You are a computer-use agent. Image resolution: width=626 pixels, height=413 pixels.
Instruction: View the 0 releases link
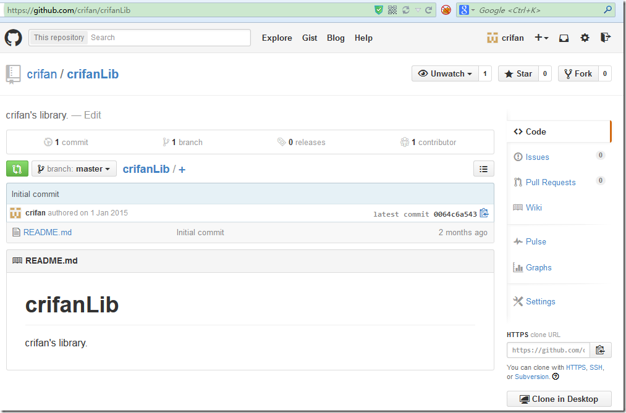(x=302, y=143)
